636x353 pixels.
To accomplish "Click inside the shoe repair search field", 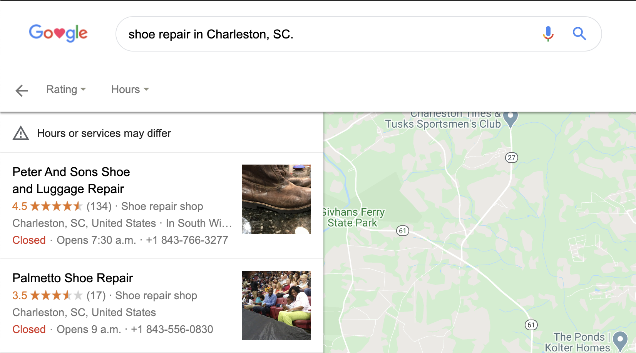I will [x=331, y=34].
